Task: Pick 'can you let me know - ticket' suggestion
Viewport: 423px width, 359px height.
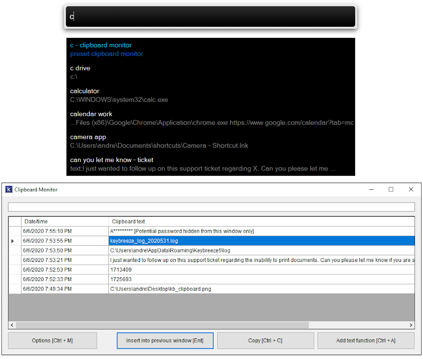Action: [211, 164]
